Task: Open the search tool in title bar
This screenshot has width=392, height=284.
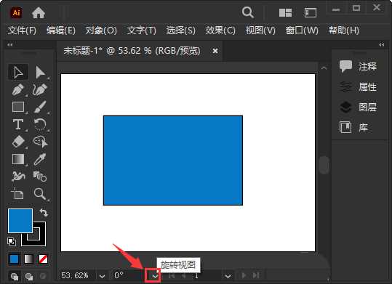Action: (247, 12)
